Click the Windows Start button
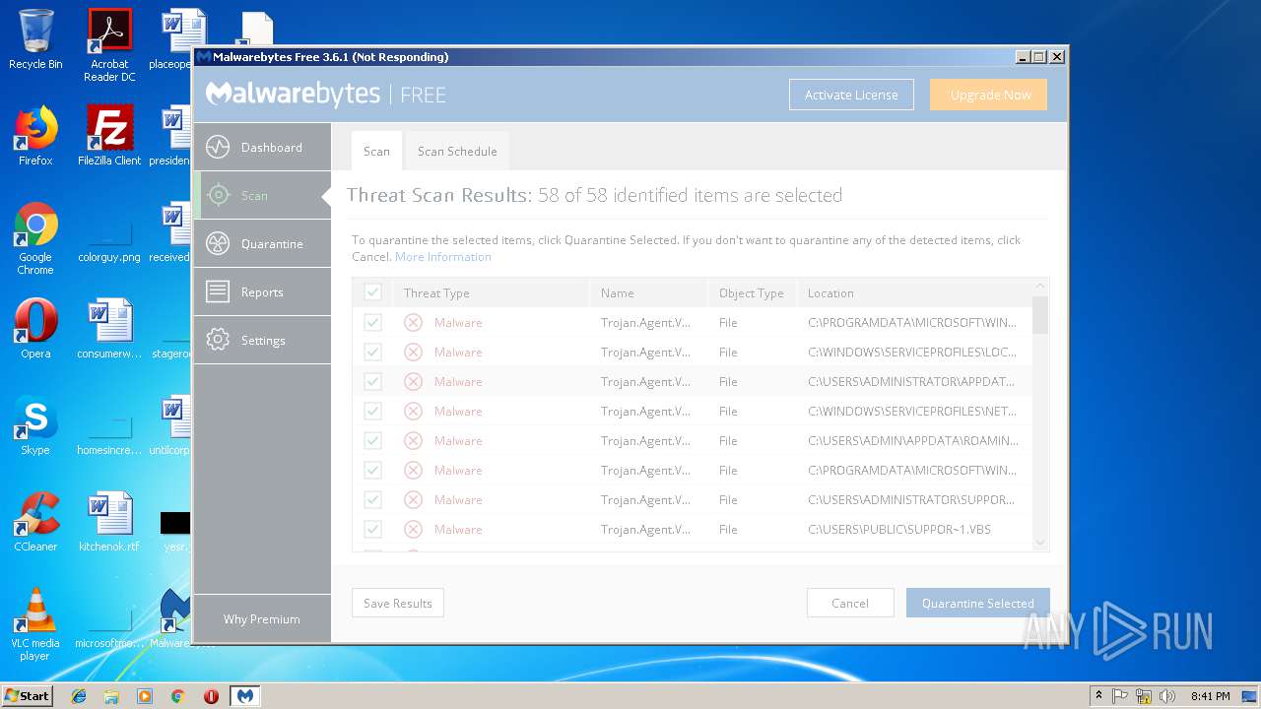This screenshot has height=709, width=1261. coord(28,696)
